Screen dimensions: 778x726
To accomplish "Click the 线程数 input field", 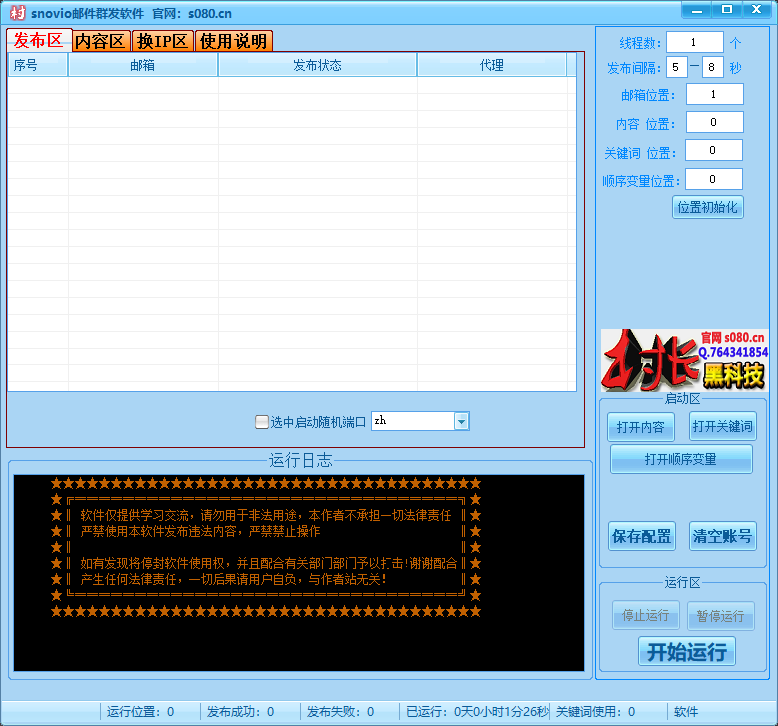I will pyautogui.click(x=695, y=42).
